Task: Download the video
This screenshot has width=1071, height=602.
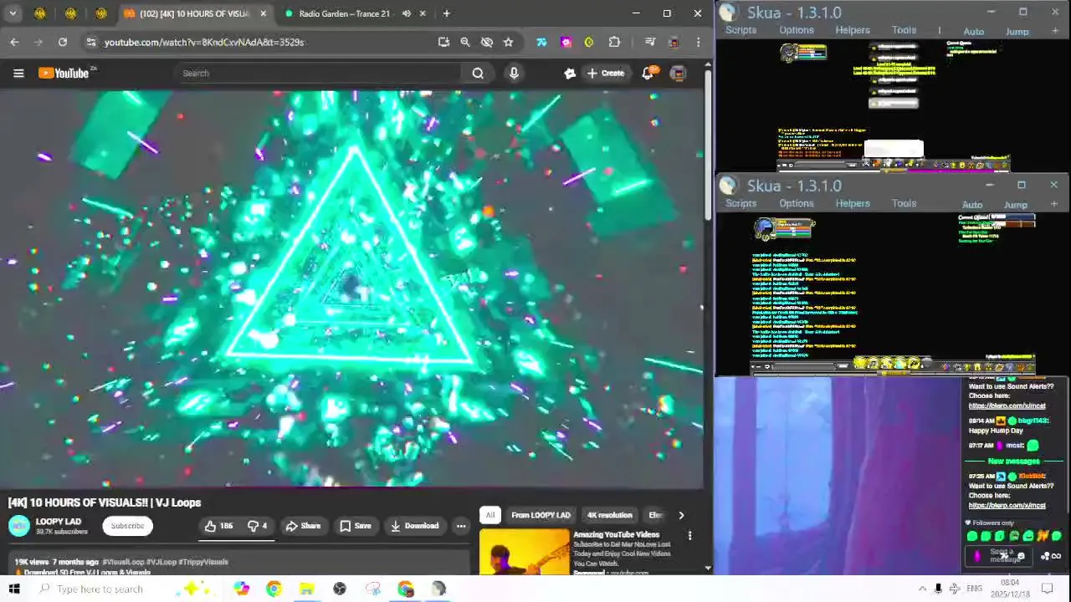Action: [414, 526]
